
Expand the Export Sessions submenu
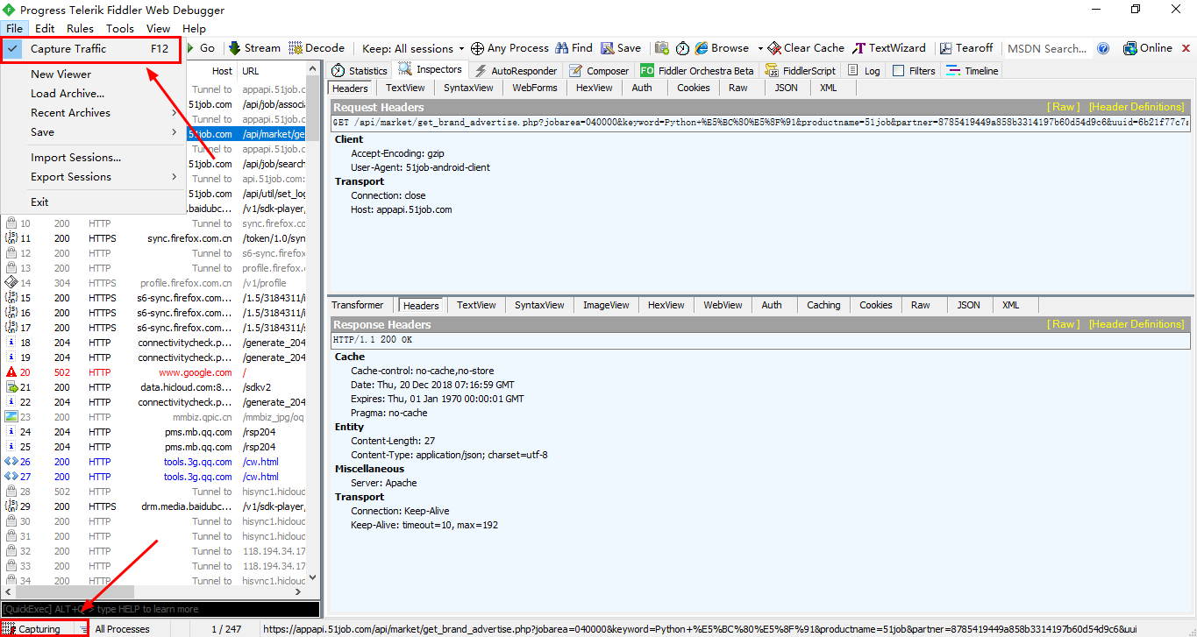click(x=91, y=177)
